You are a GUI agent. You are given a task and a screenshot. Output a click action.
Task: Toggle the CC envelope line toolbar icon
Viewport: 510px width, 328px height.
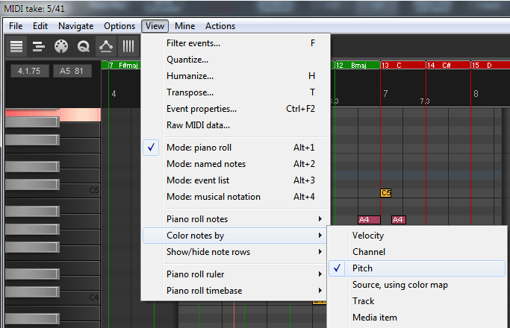tap(106, 46)
